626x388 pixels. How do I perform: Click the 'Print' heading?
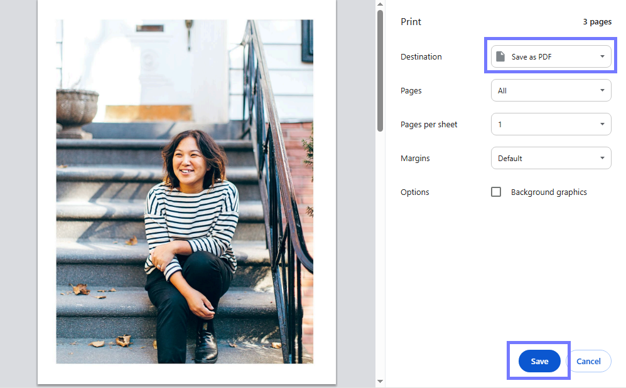click(x=411, y=22)
